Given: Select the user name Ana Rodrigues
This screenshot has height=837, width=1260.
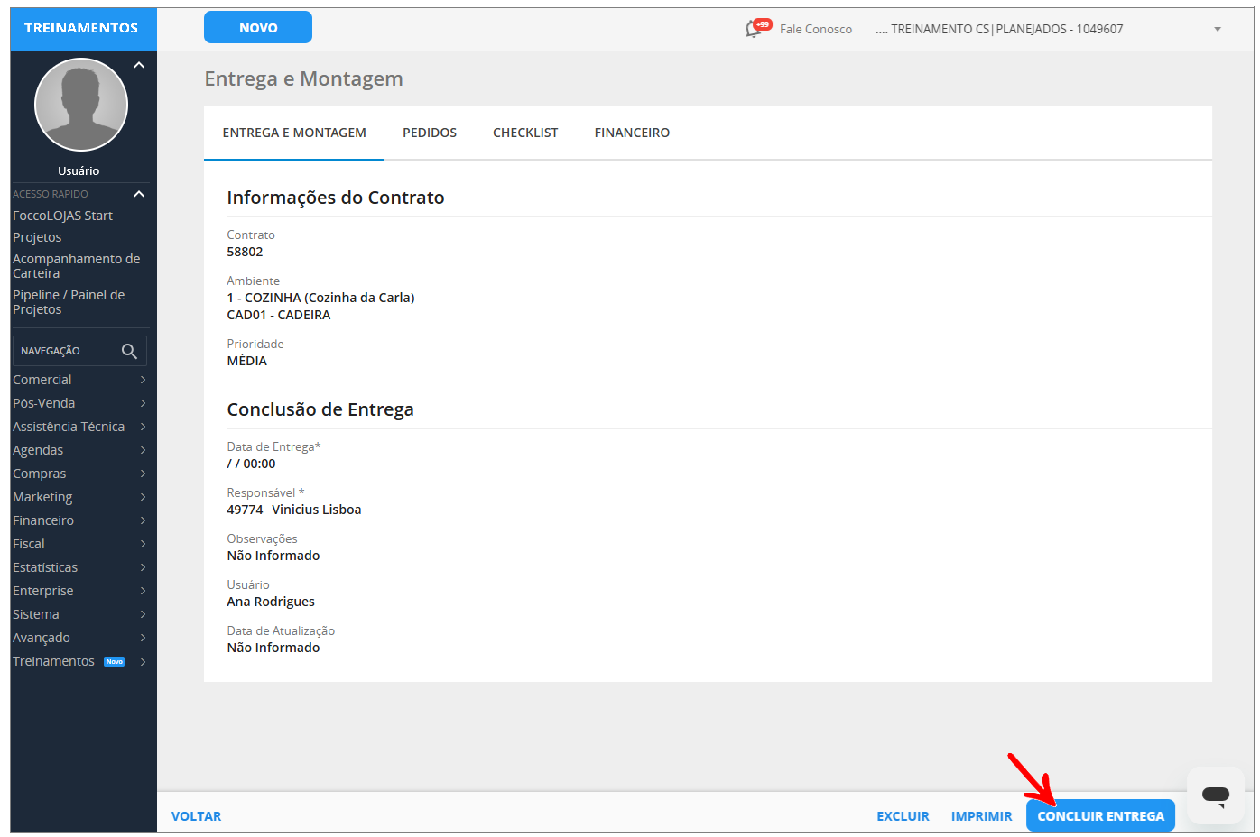Looking at the screenshot, I should [x=271, y=602].
